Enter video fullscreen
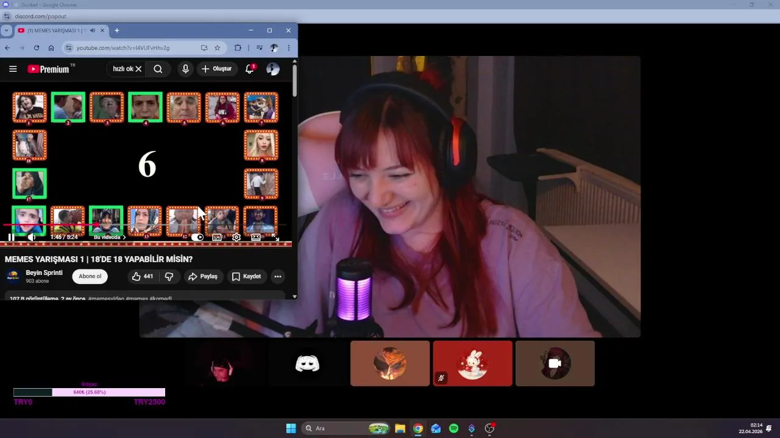Viewport: 780px width, 438px height. tap(275, 237)
